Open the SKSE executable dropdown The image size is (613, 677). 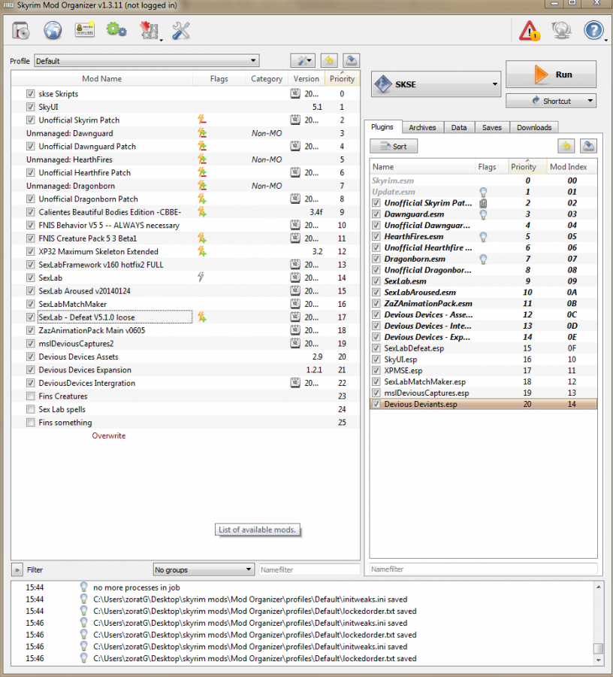click(436, 84)
